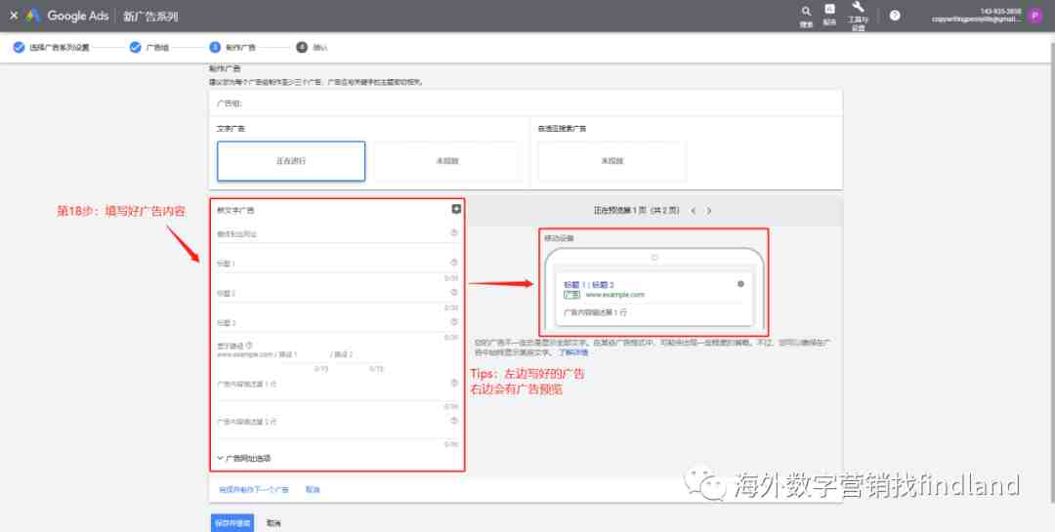This screenshot has height=532, width=1055.
Task: Go back to completed step one campaign settings
Action: [x=51, y=48]
